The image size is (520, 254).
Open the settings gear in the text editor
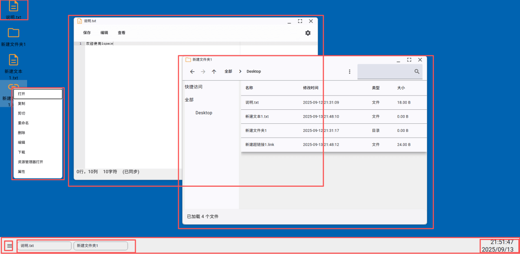click(308, 33)
